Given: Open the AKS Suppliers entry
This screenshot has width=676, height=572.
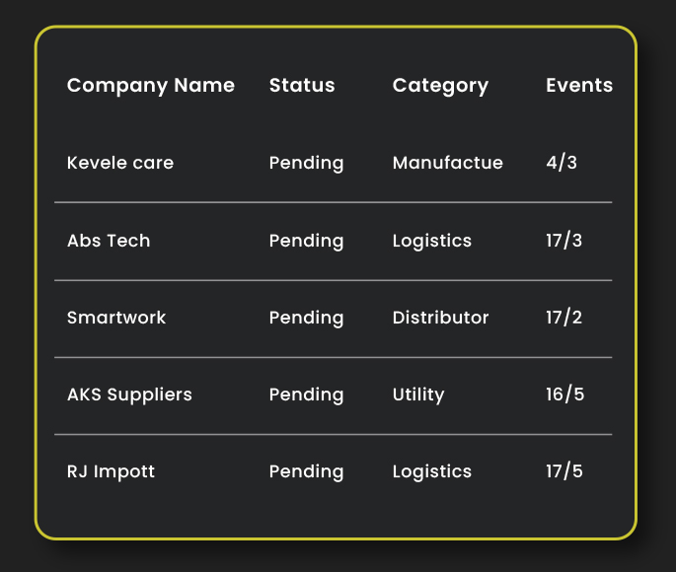Looking at the screenshot, I should point(129,394).
